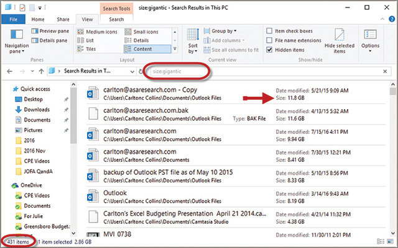Image resolution: width=398 pixels, height=248 pixels.
Task: Open Desktop in navigation pane
Action: click(29, 99)
